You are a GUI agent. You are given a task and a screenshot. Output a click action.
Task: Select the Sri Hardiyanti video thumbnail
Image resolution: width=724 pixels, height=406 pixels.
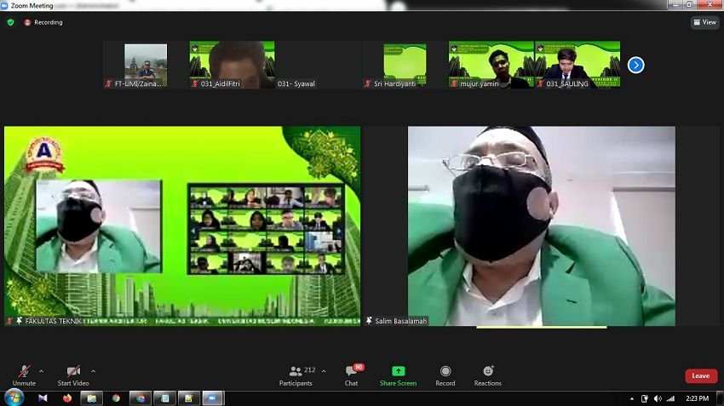pyautogui.click(x=405, y=65)
